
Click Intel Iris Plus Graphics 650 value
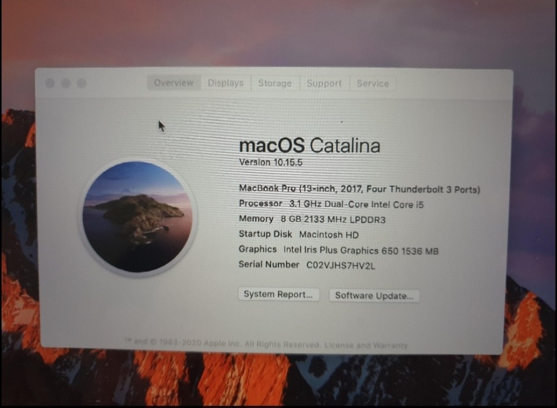(361, 251)
